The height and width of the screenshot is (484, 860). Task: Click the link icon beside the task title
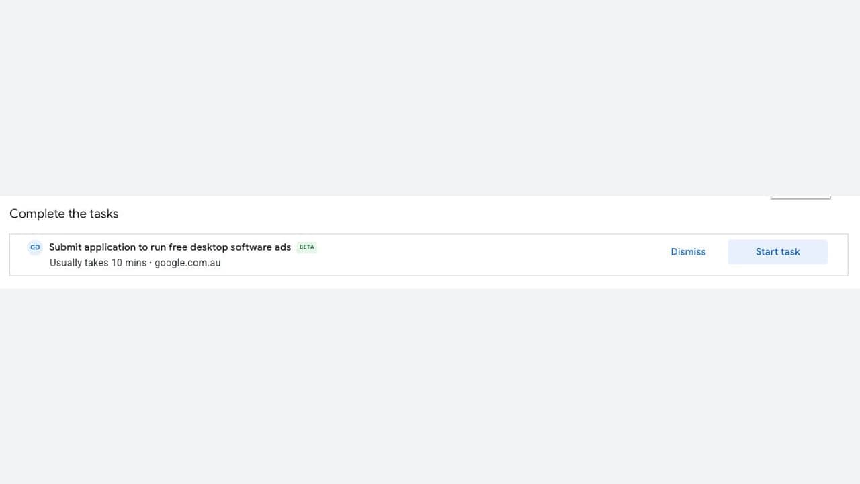35,247
